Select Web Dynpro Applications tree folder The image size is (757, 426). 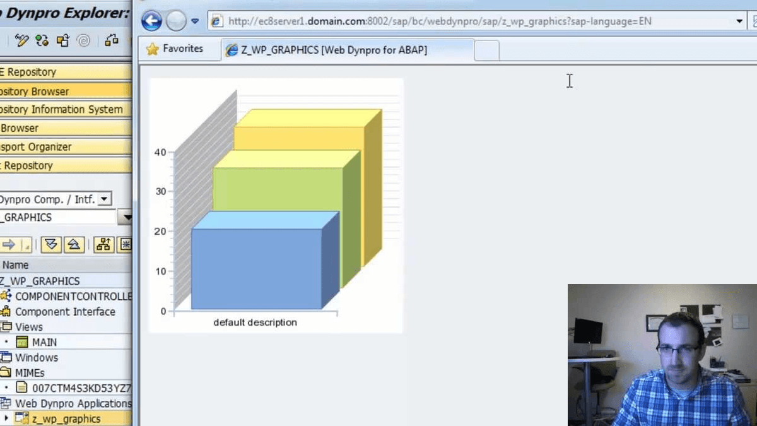73,403
